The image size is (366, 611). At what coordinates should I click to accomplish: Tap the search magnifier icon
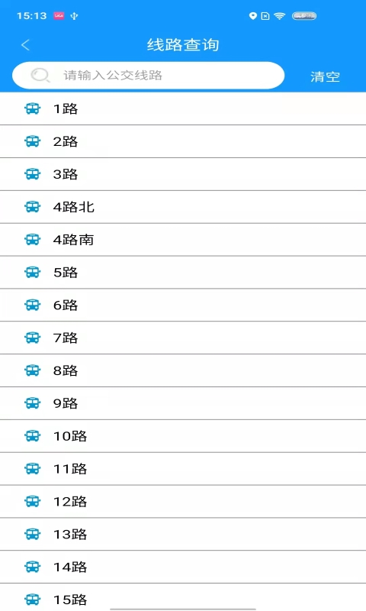click(40, 75)
